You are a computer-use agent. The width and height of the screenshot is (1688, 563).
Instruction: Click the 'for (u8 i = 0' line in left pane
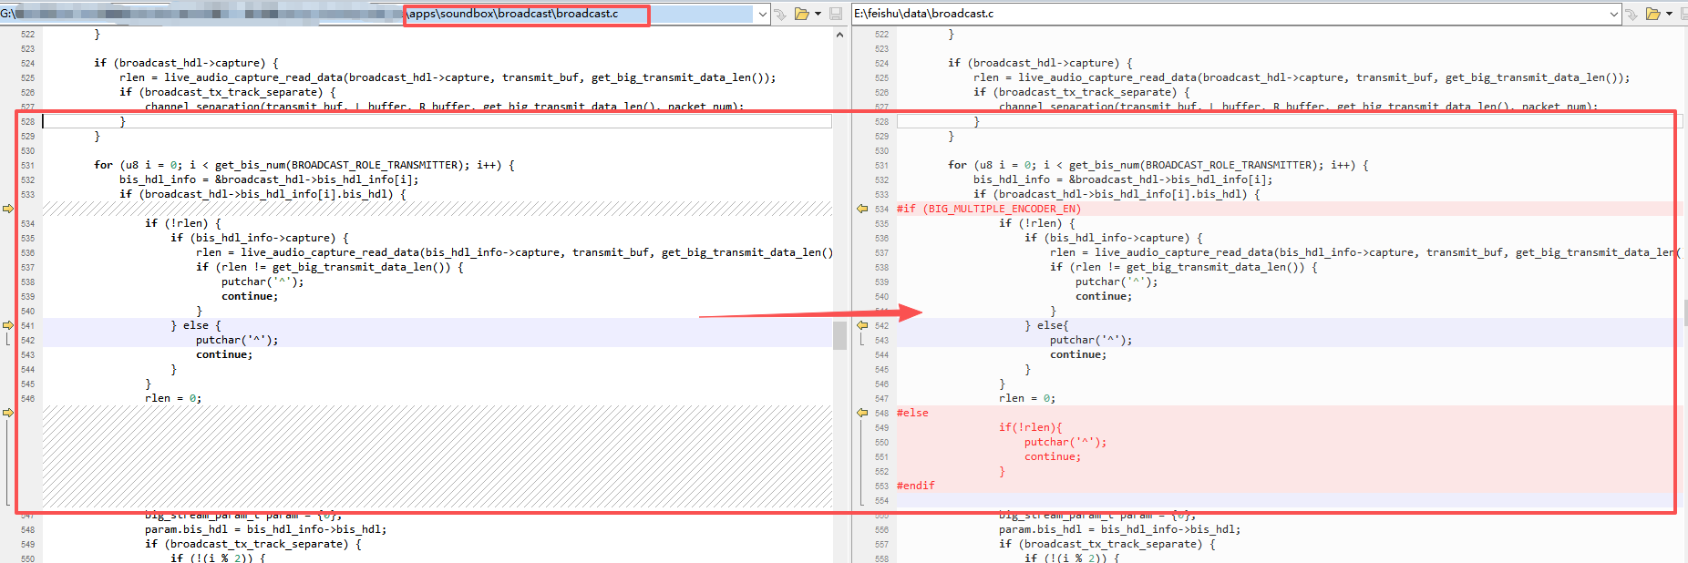[304, 165]
